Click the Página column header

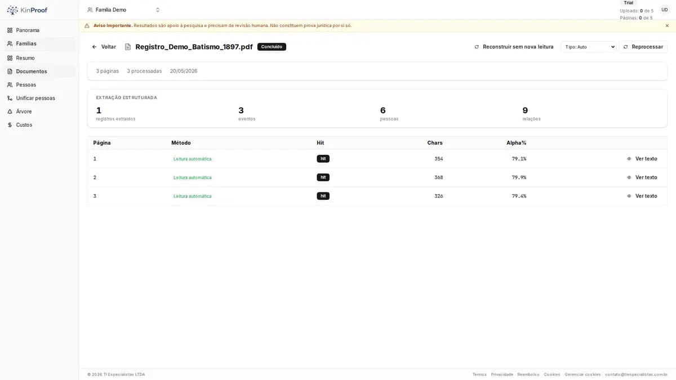[102, 143]
